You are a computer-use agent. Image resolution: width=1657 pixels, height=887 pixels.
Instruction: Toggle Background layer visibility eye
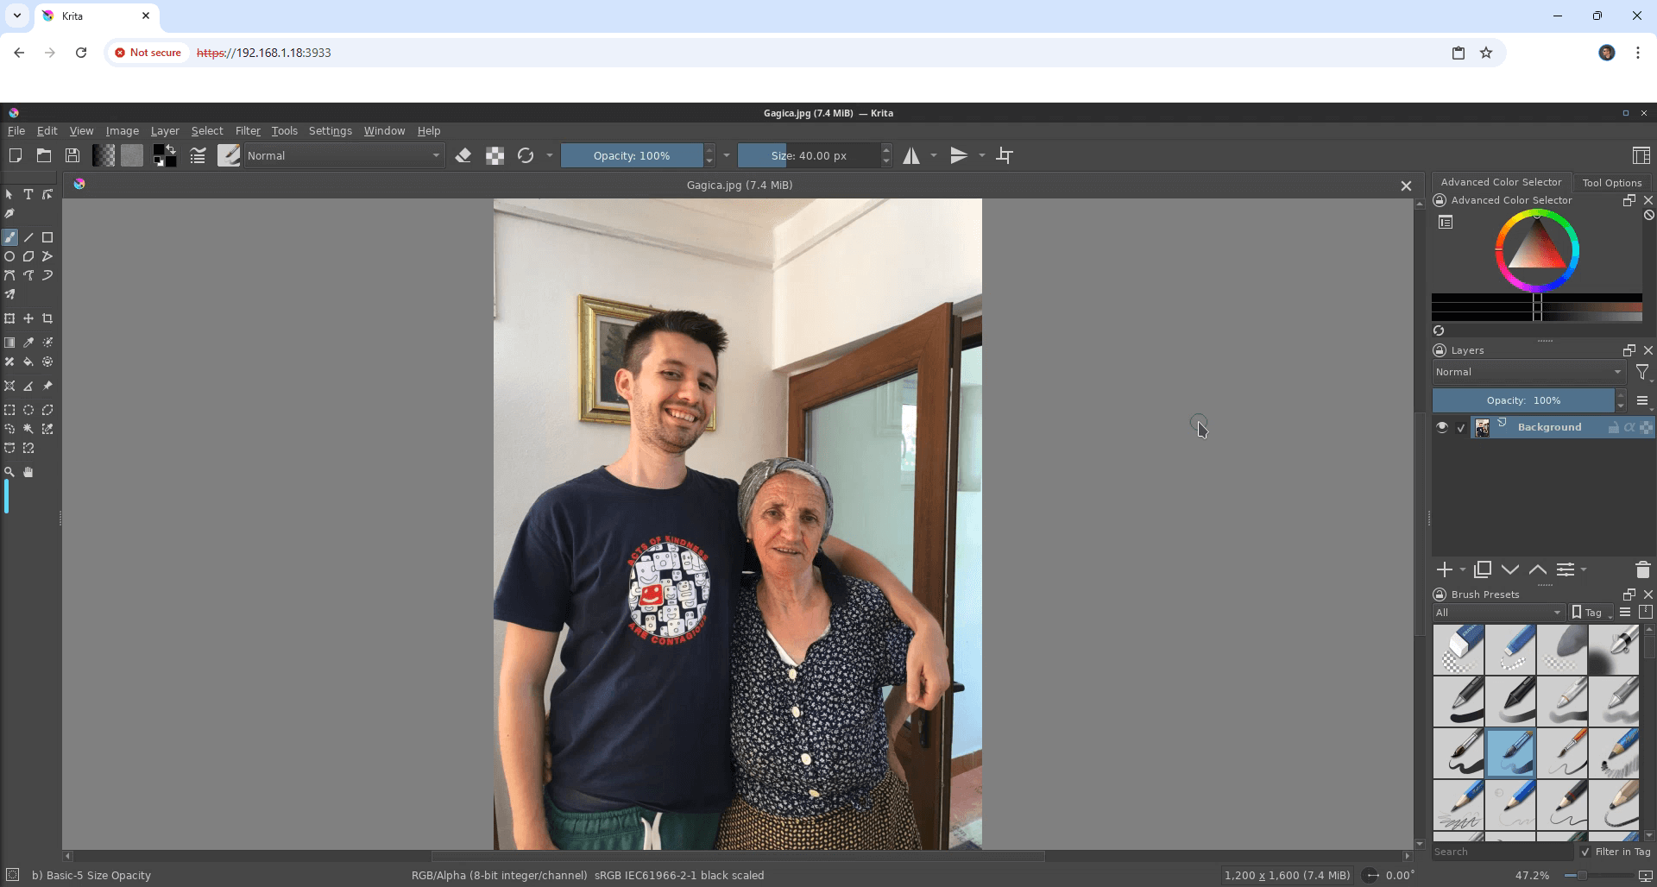pos(1442,427)
